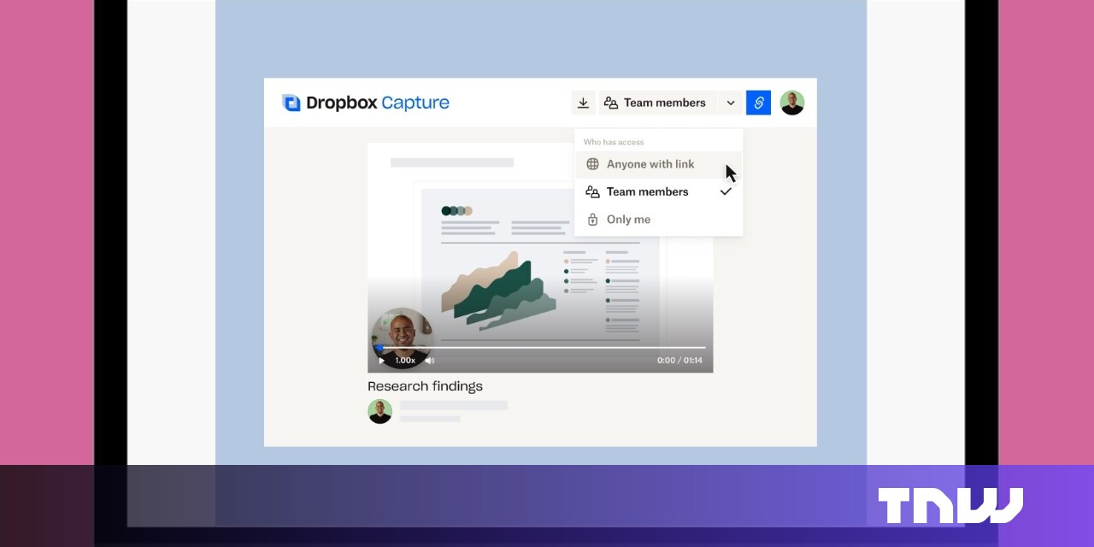Click the author avatar below the title

click(379, 411)
